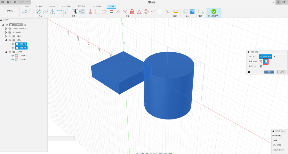
Task: Apply the Curvature constraint
Action: [167, 12]
